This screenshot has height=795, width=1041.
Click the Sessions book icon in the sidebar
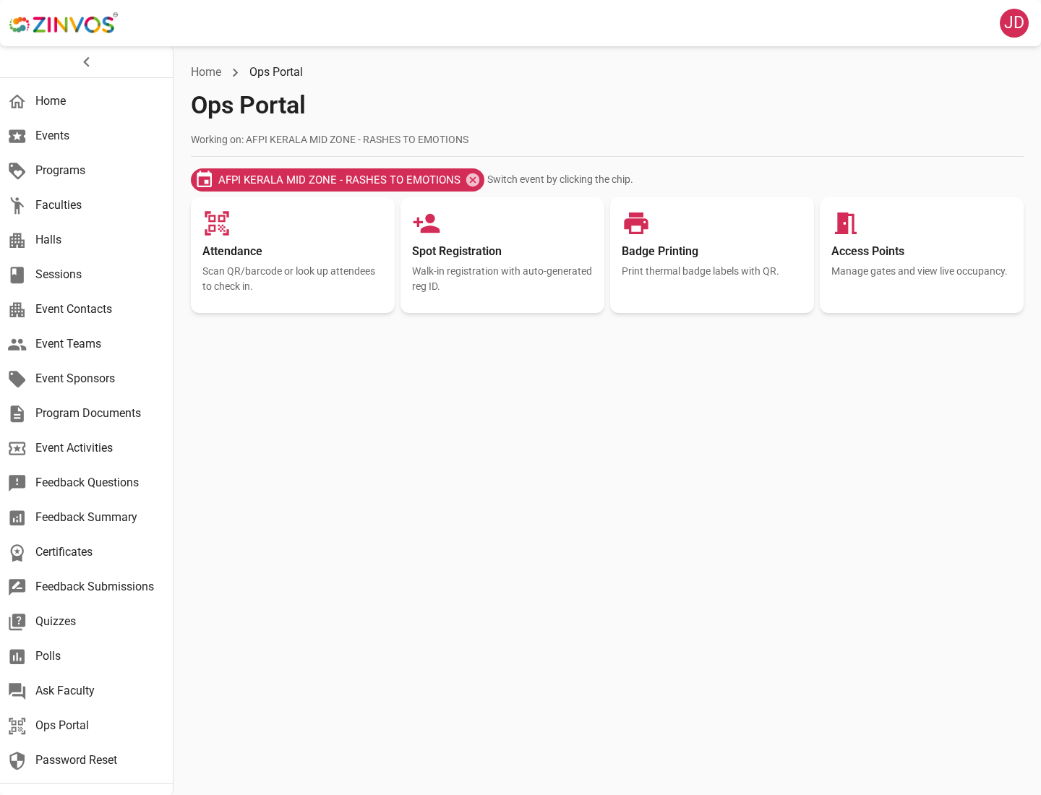17,275
